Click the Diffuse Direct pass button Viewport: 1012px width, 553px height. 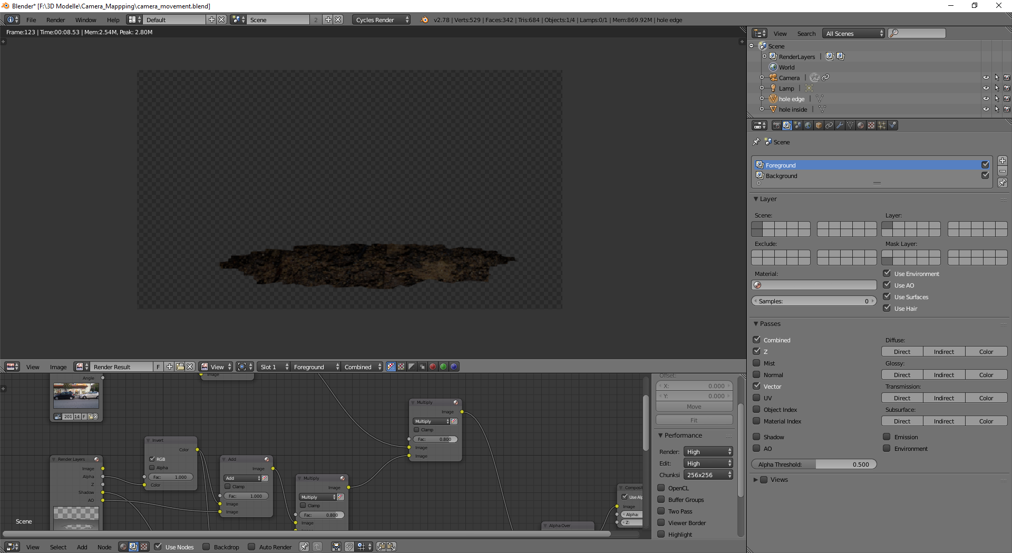click(902, 351)
